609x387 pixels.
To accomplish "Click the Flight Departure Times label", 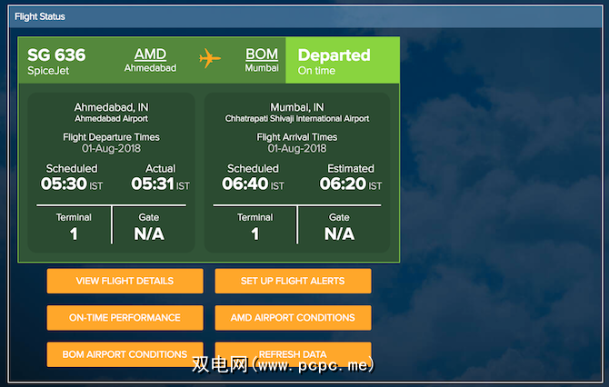I will click(x=112, y=137).
